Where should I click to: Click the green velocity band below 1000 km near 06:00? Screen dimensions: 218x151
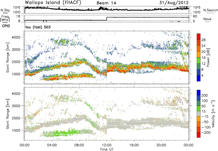click(x=65, y=133)
